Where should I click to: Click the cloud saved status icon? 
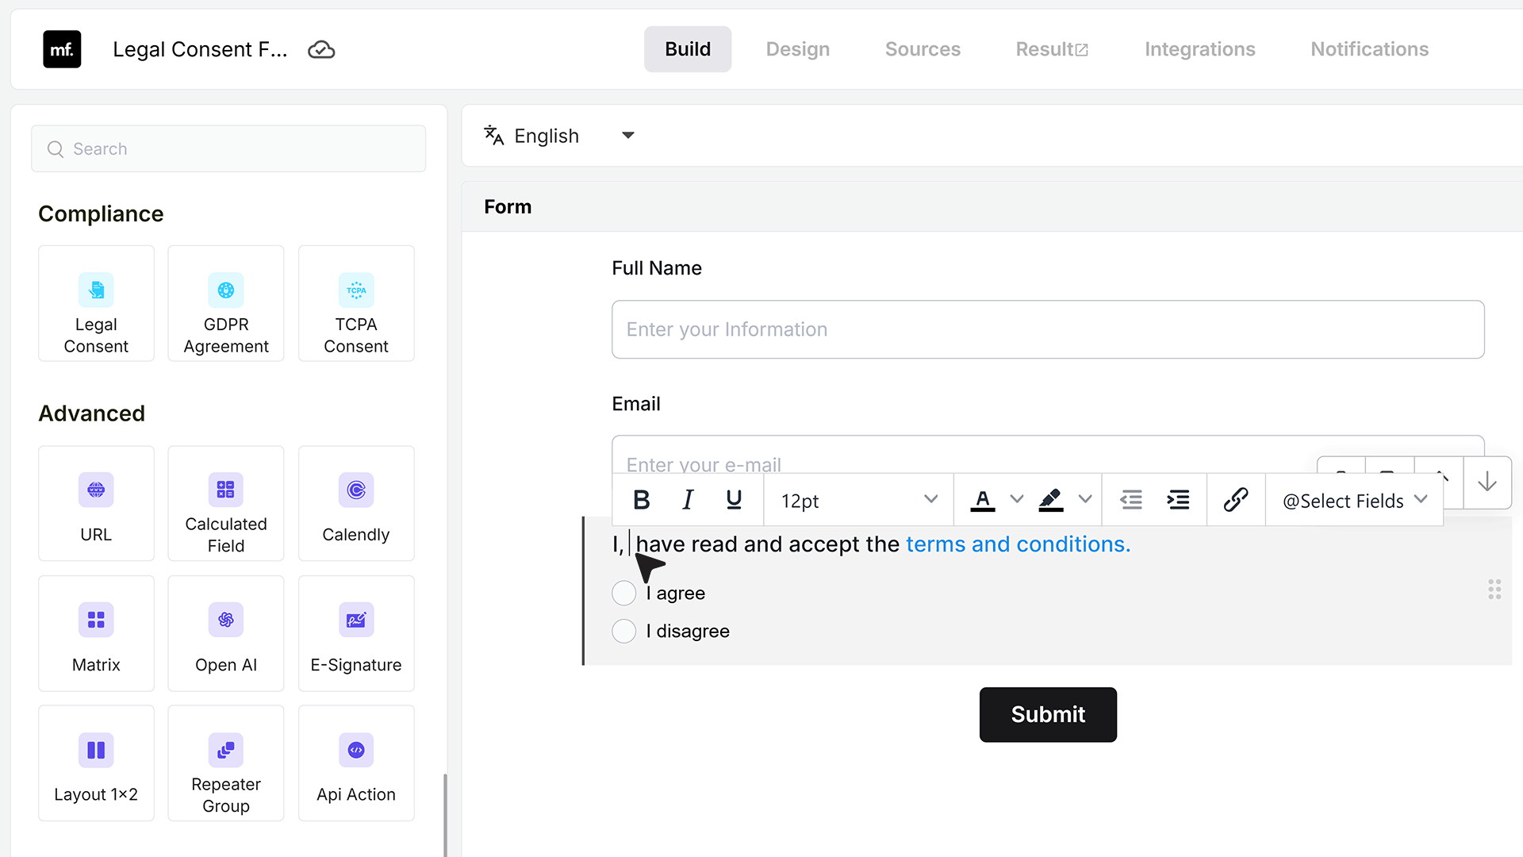coord(321,50)
